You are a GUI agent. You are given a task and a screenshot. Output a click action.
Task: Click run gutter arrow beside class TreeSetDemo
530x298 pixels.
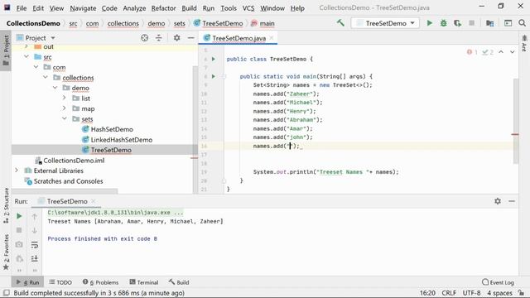coord(214,59)
